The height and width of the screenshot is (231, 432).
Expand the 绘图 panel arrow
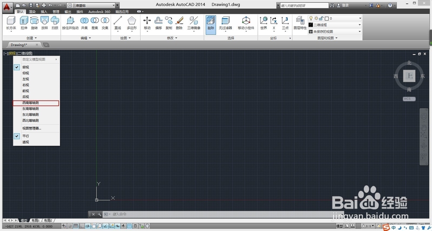(130, 38)
